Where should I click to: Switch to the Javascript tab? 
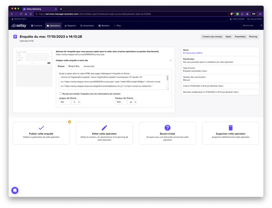click(x=89, y=66)
